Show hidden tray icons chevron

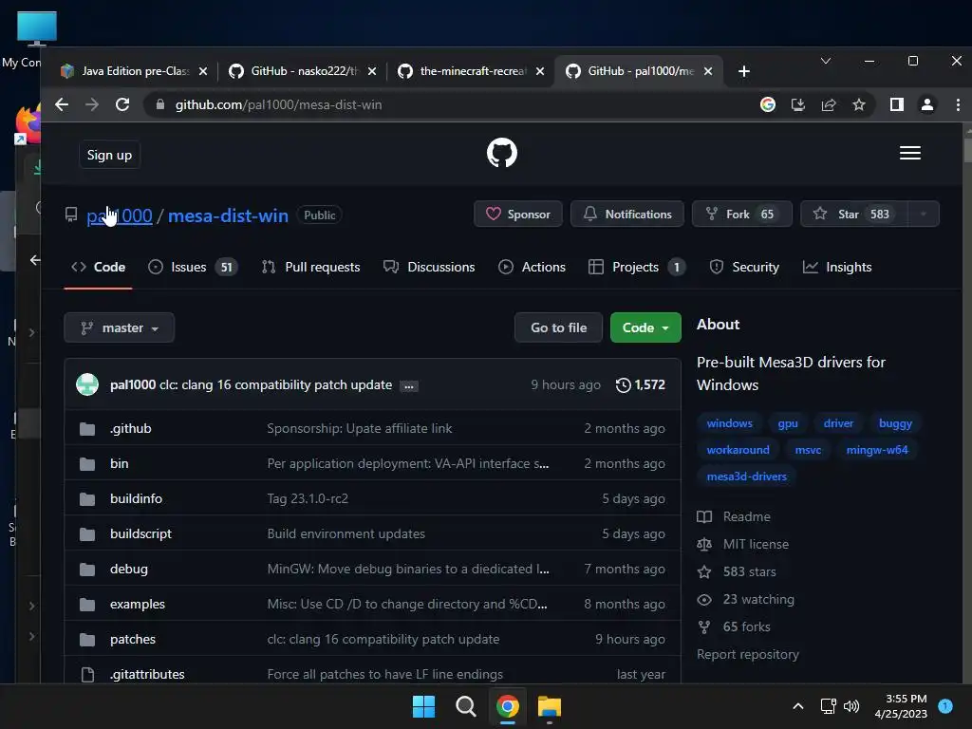pyautogui.click(x=797, y=706)
